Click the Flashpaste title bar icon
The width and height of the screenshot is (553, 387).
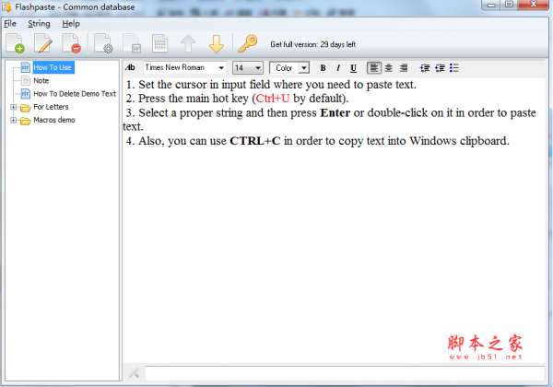[x=7, y=7]
